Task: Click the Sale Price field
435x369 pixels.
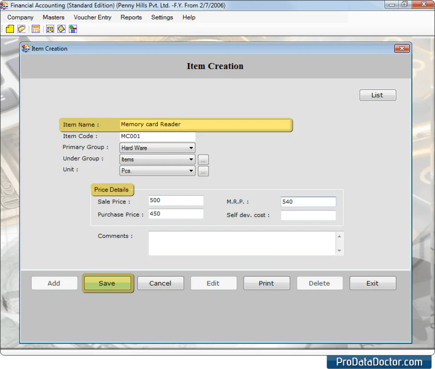Action: pyautogui.click(x=176, y=200)
